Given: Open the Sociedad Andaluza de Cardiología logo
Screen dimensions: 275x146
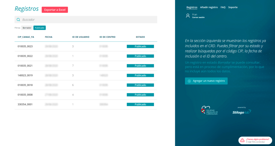Looking at the screenshot, I should [x=209, y=110].
